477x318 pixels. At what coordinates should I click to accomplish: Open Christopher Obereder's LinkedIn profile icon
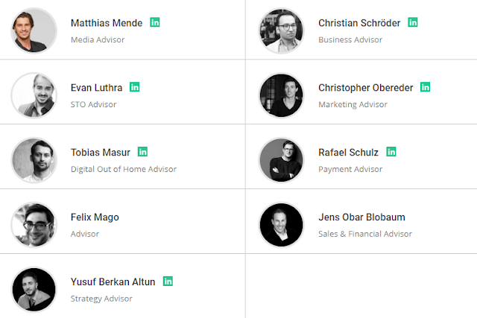pos(426,87)
